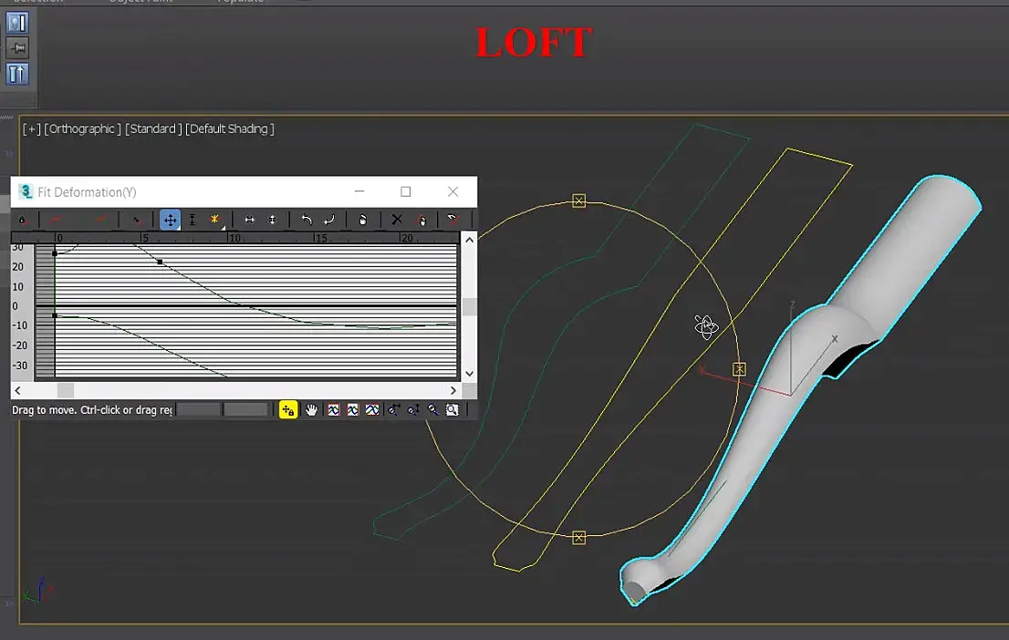Click Fit Deformation(Y) title text
Image resolution: width=1009 pixels, height=640 pixels.
pyautogui.click(x=87, y=192)
